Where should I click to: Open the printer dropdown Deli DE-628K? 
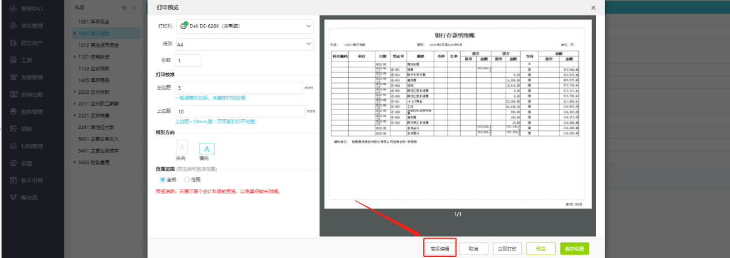245,26
